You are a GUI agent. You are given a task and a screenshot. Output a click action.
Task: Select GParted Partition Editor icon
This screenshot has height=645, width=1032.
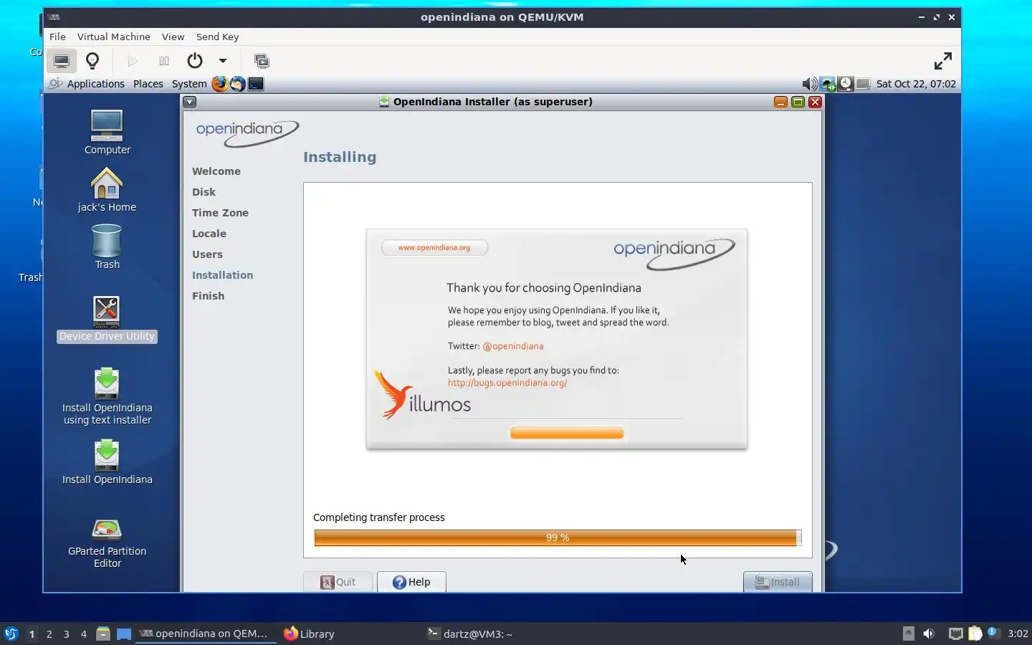(x=107, y=543)
